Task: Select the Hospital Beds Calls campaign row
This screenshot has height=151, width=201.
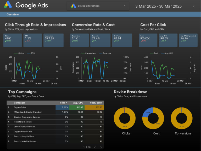Action: 55,122
